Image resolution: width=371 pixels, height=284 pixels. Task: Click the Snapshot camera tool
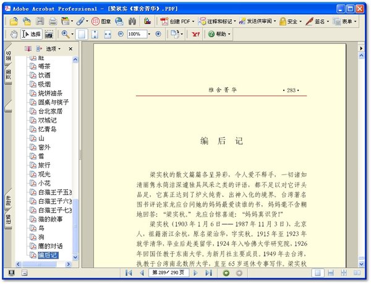[49, 34]
